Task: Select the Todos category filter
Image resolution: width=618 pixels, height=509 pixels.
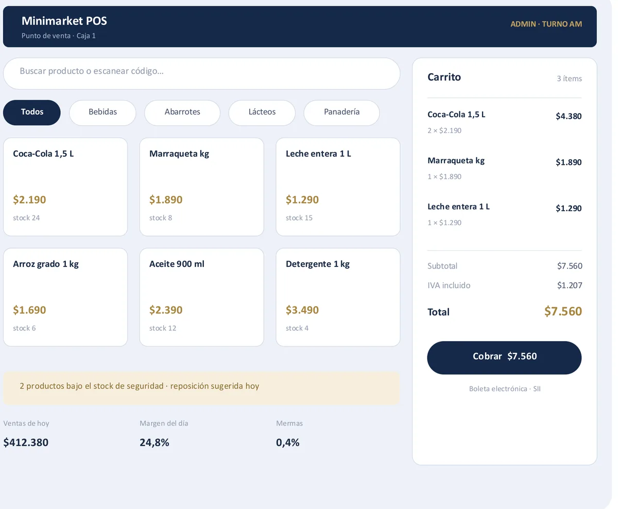Action: point(32,112)
